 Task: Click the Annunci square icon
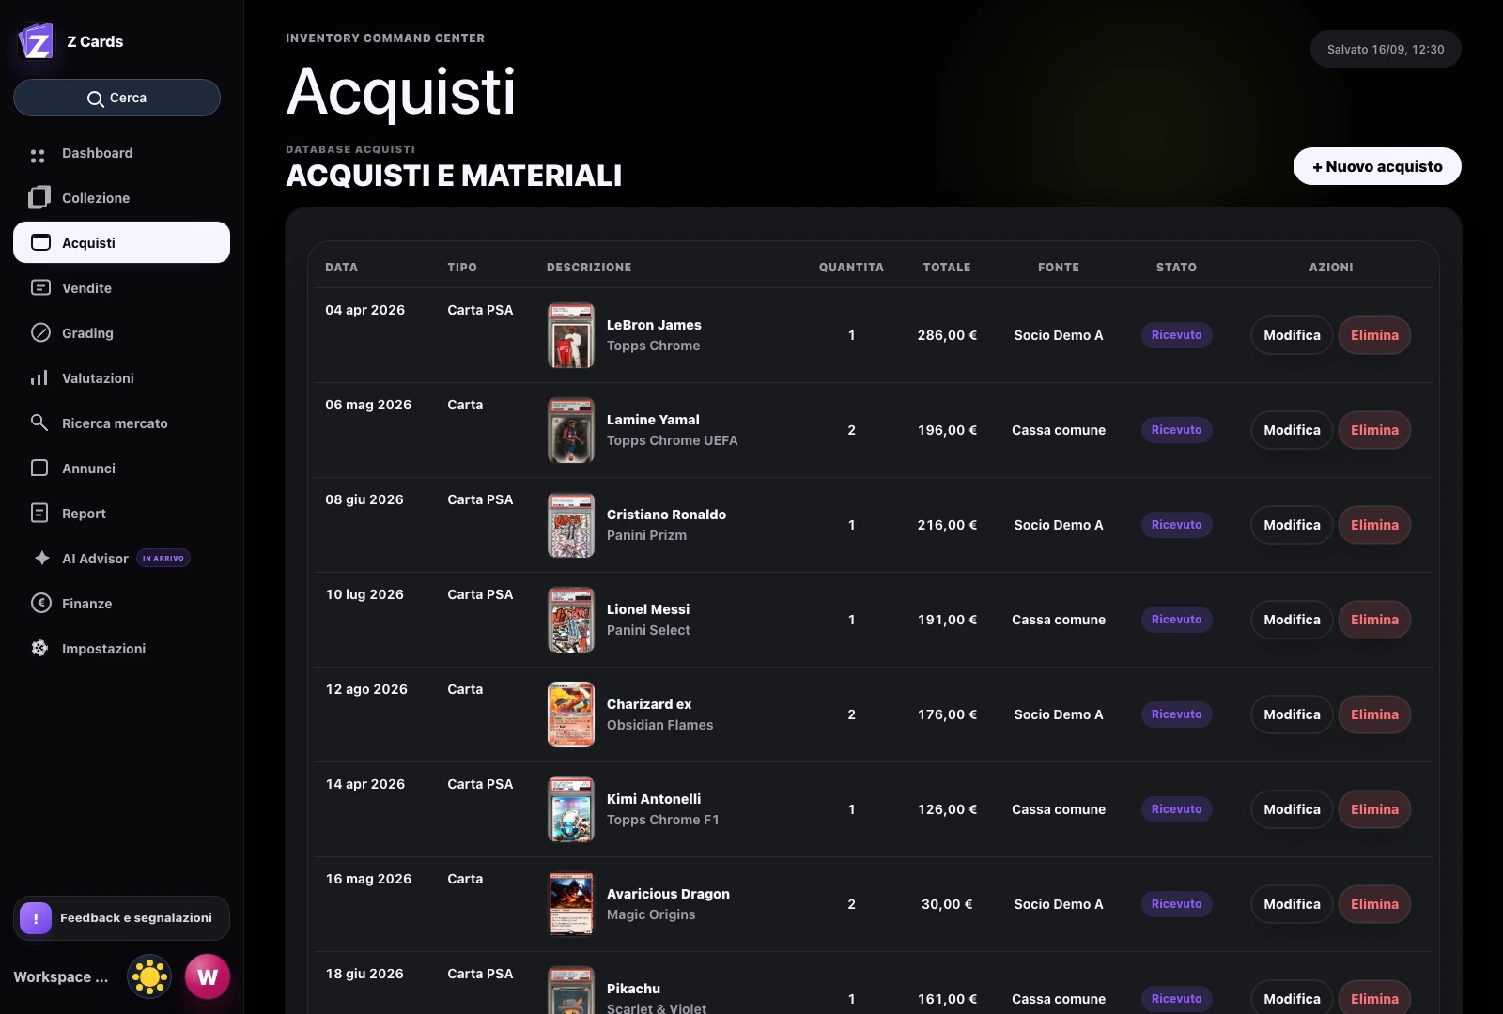tap(39, 468)
